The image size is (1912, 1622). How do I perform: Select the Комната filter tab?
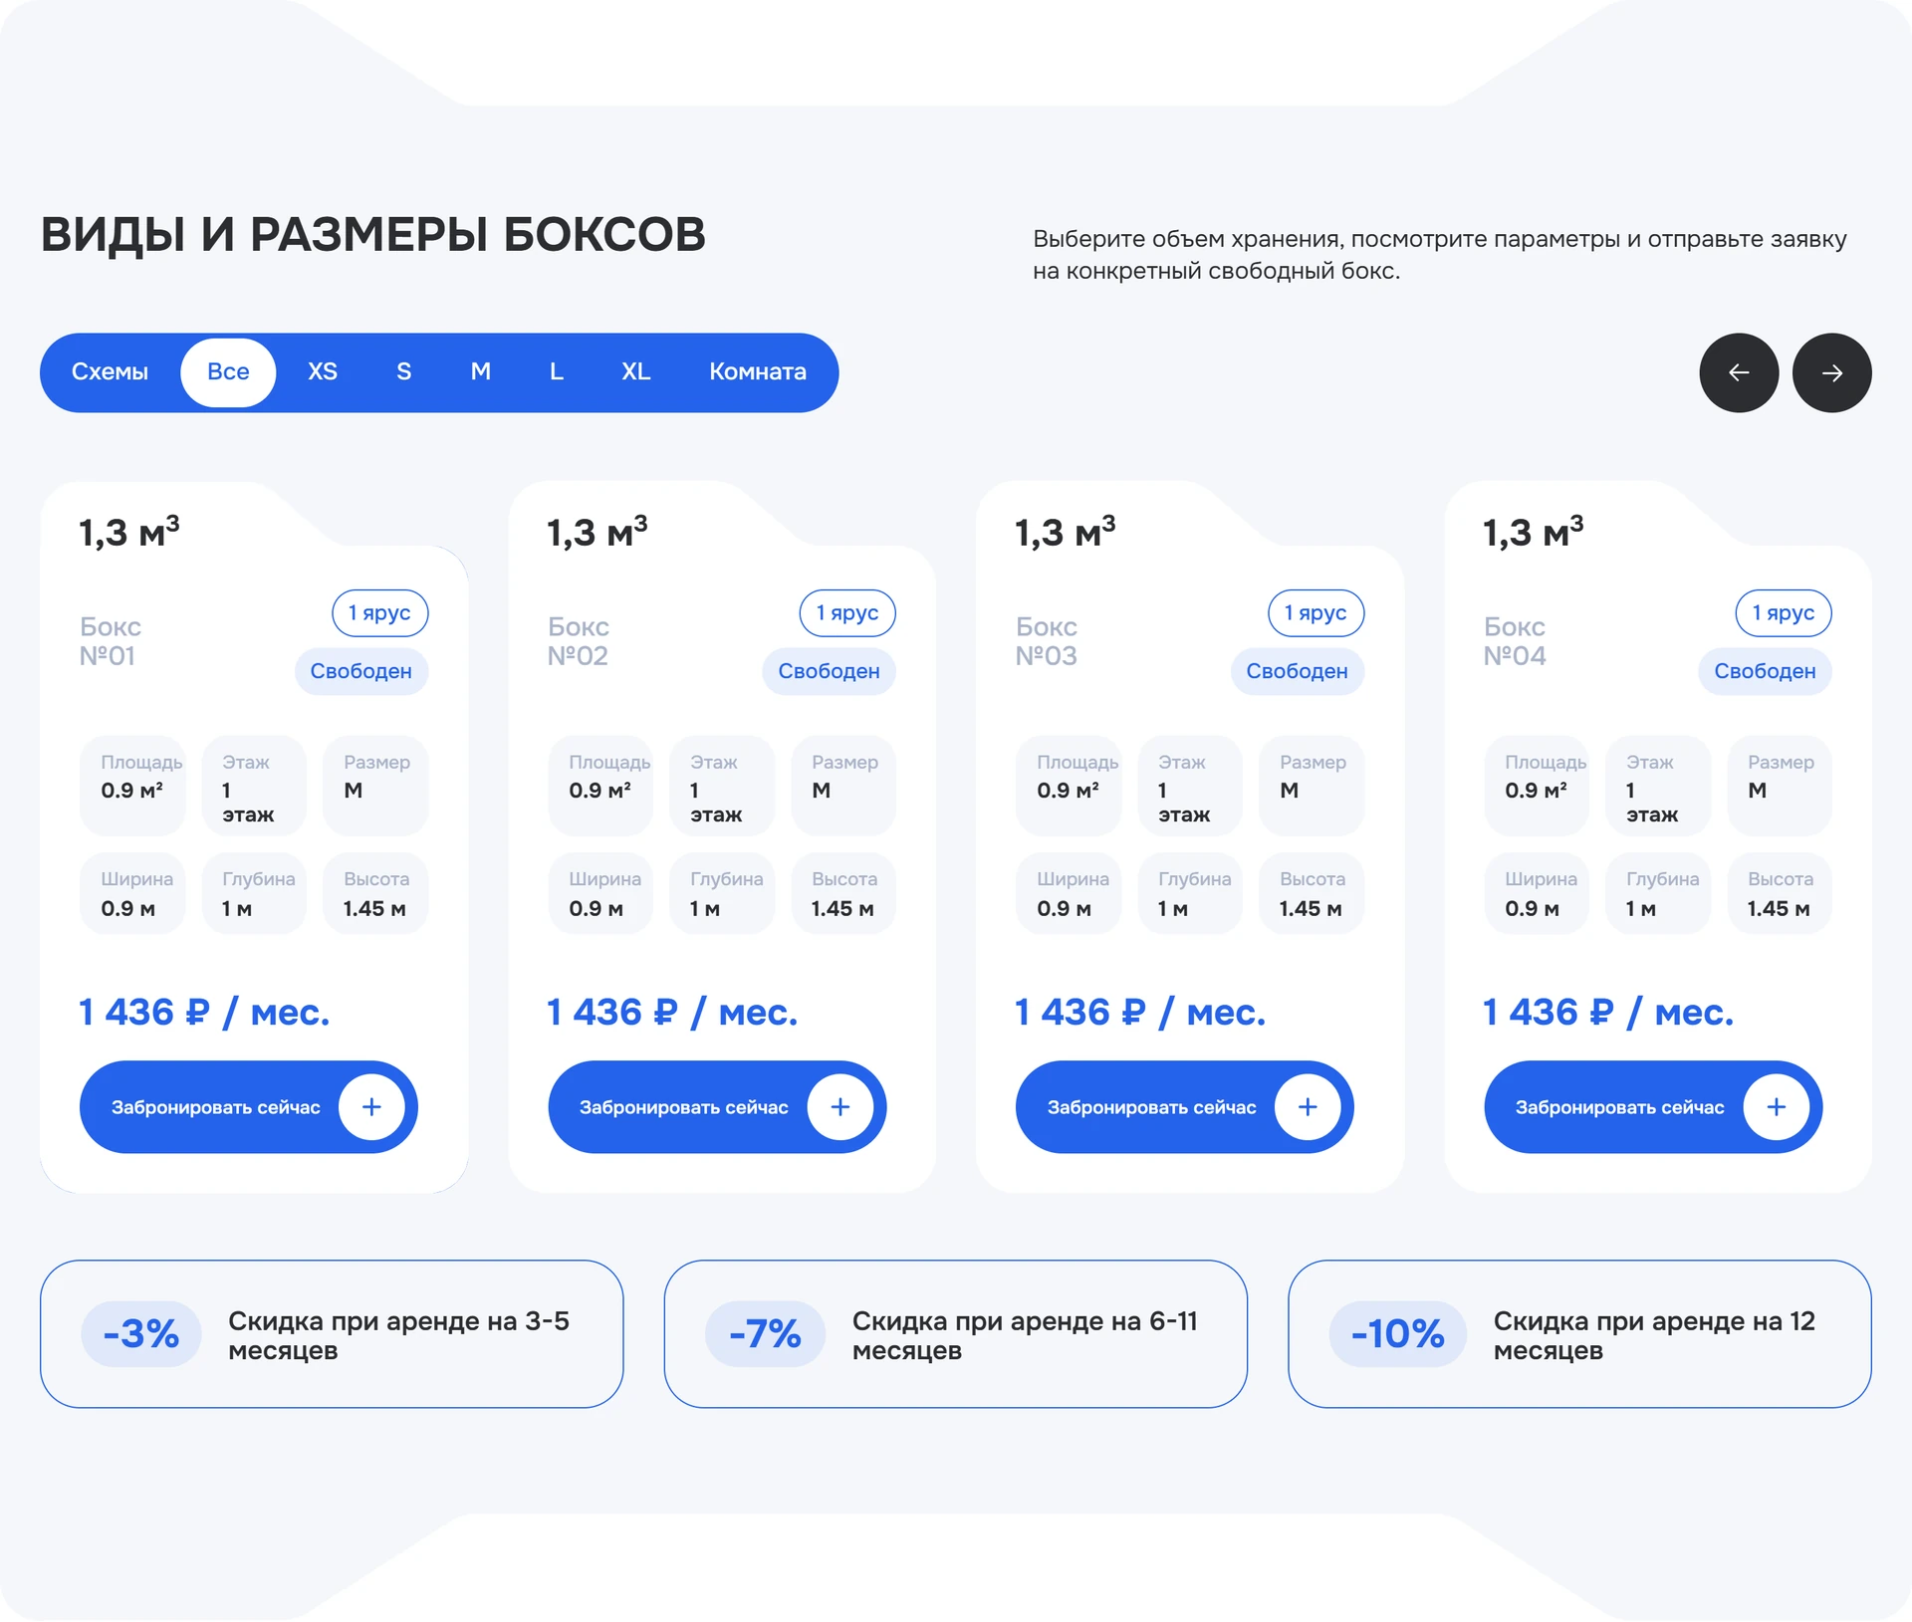click(x=758, y=372)
